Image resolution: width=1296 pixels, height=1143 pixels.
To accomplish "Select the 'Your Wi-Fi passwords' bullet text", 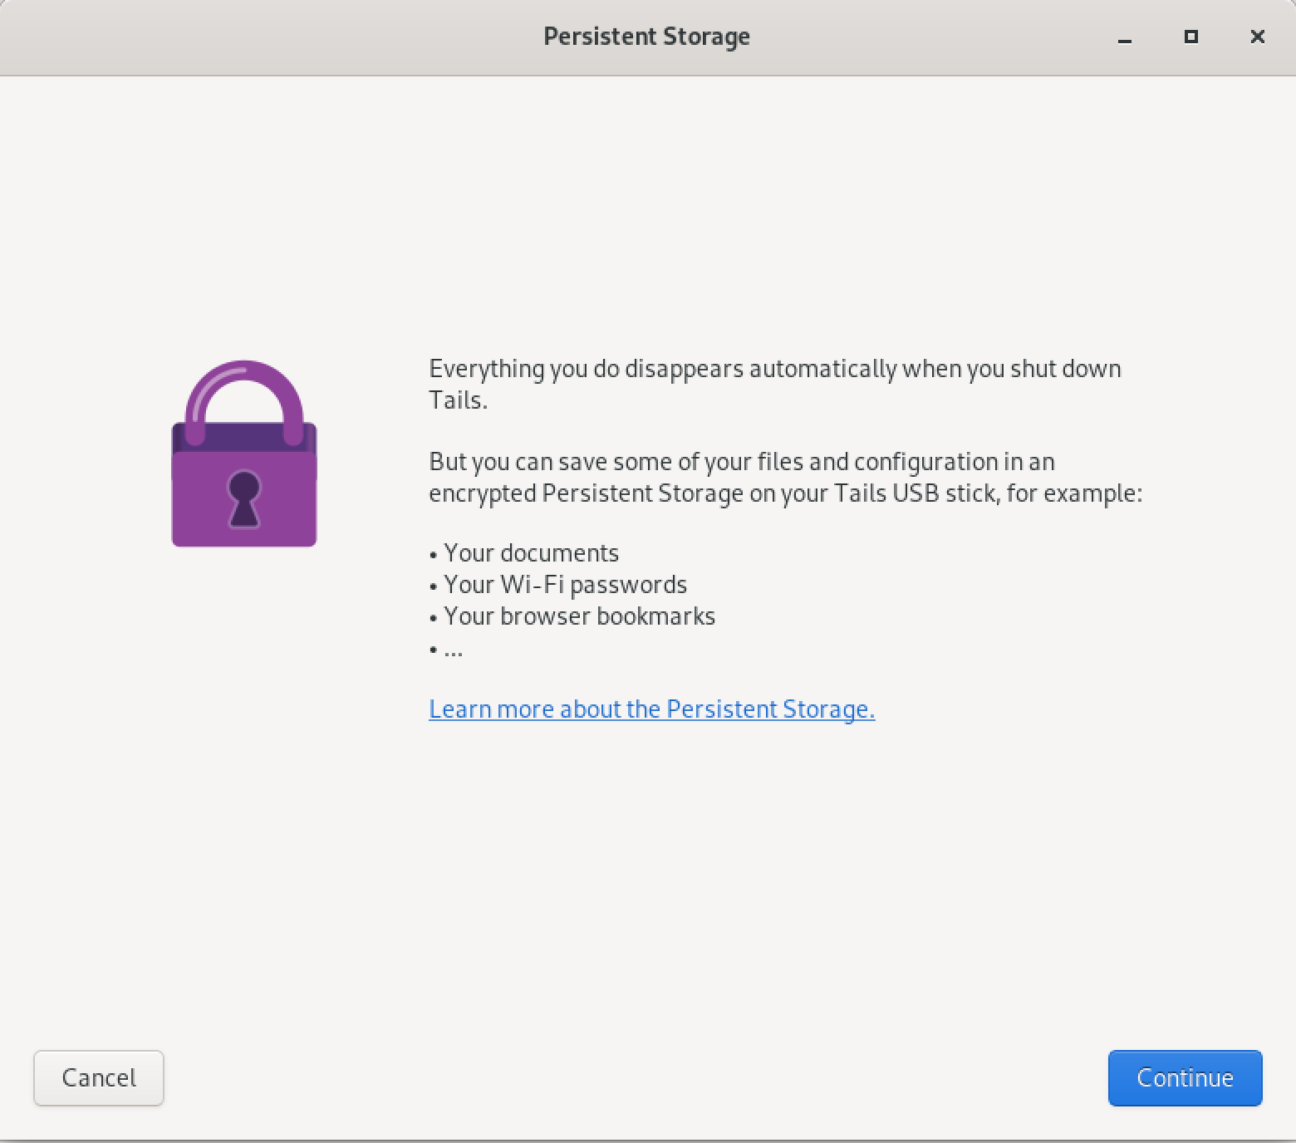I will click(x=566, y=585).
